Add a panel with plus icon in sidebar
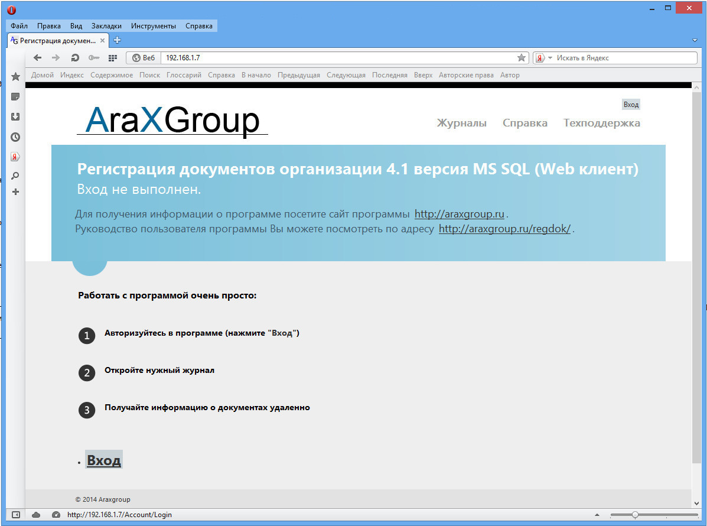707x526 pixels. (x=15, y=192)
